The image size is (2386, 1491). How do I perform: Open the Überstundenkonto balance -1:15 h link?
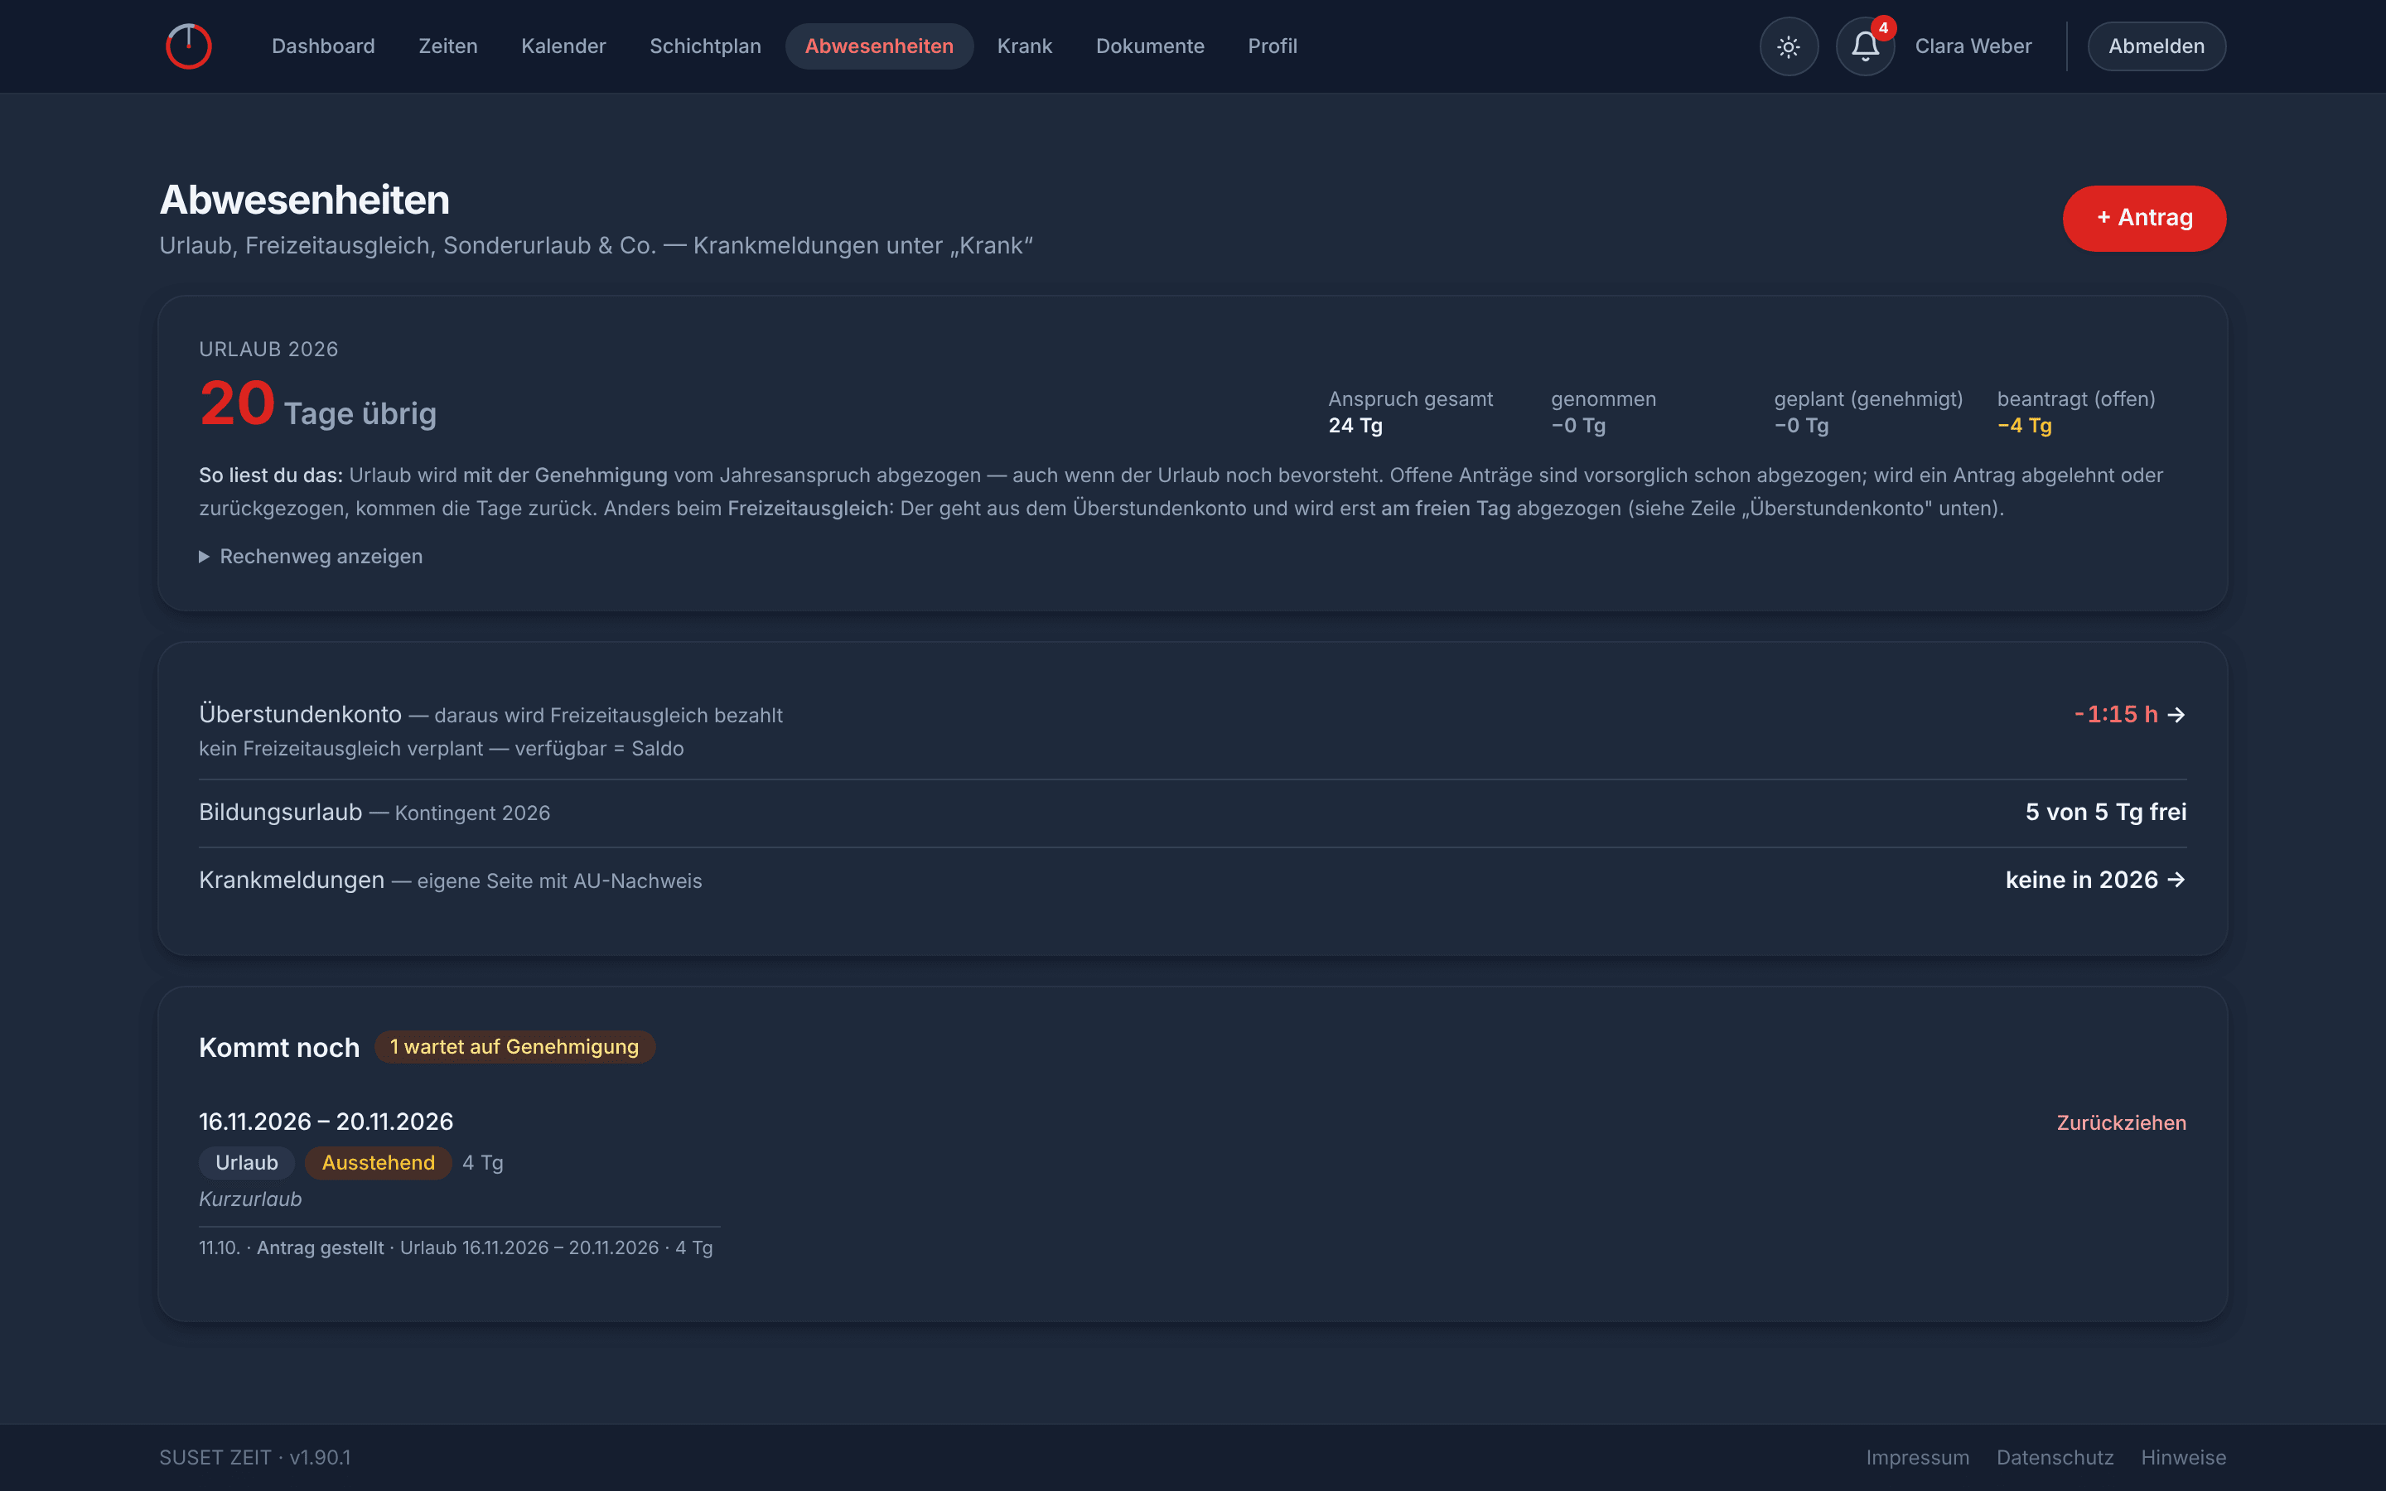(x=2130, y=714)
